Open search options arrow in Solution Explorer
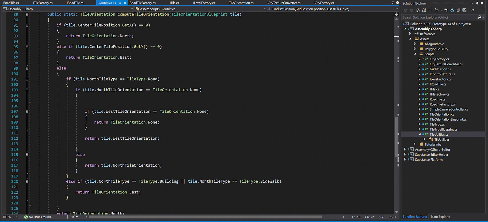 pos(483,17)
